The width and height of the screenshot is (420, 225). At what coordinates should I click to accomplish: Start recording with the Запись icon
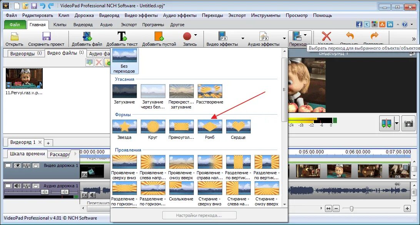(x=187, y=36)
